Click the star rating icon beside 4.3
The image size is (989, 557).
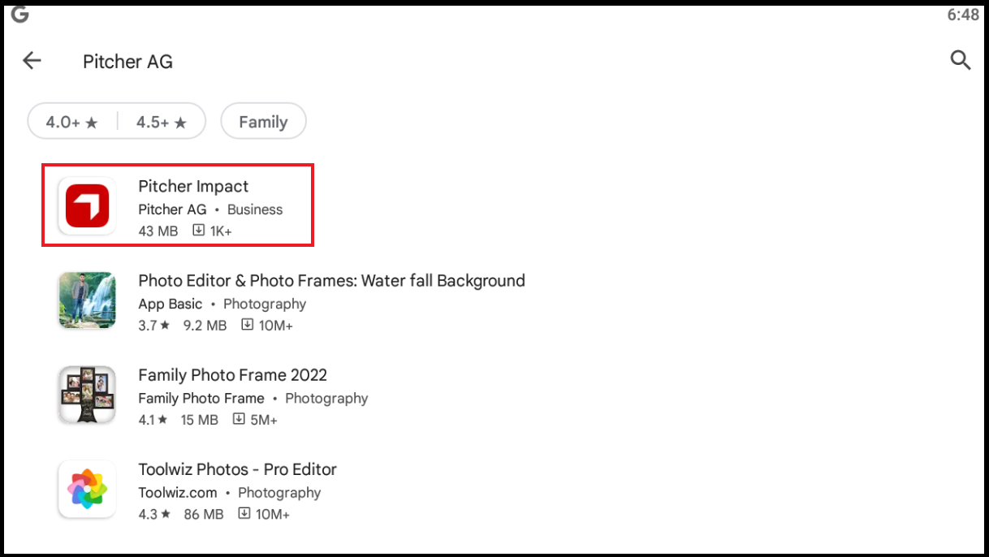click(166, 513)
